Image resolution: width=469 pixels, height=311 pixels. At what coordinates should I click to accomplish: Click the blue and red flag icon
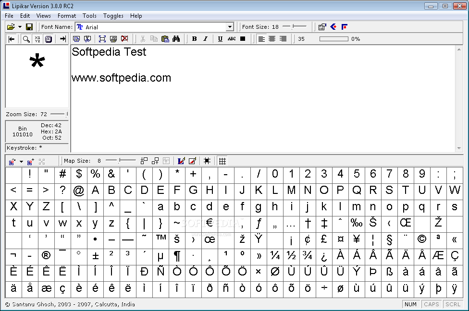pyautogui.click(x=345, y=27)
